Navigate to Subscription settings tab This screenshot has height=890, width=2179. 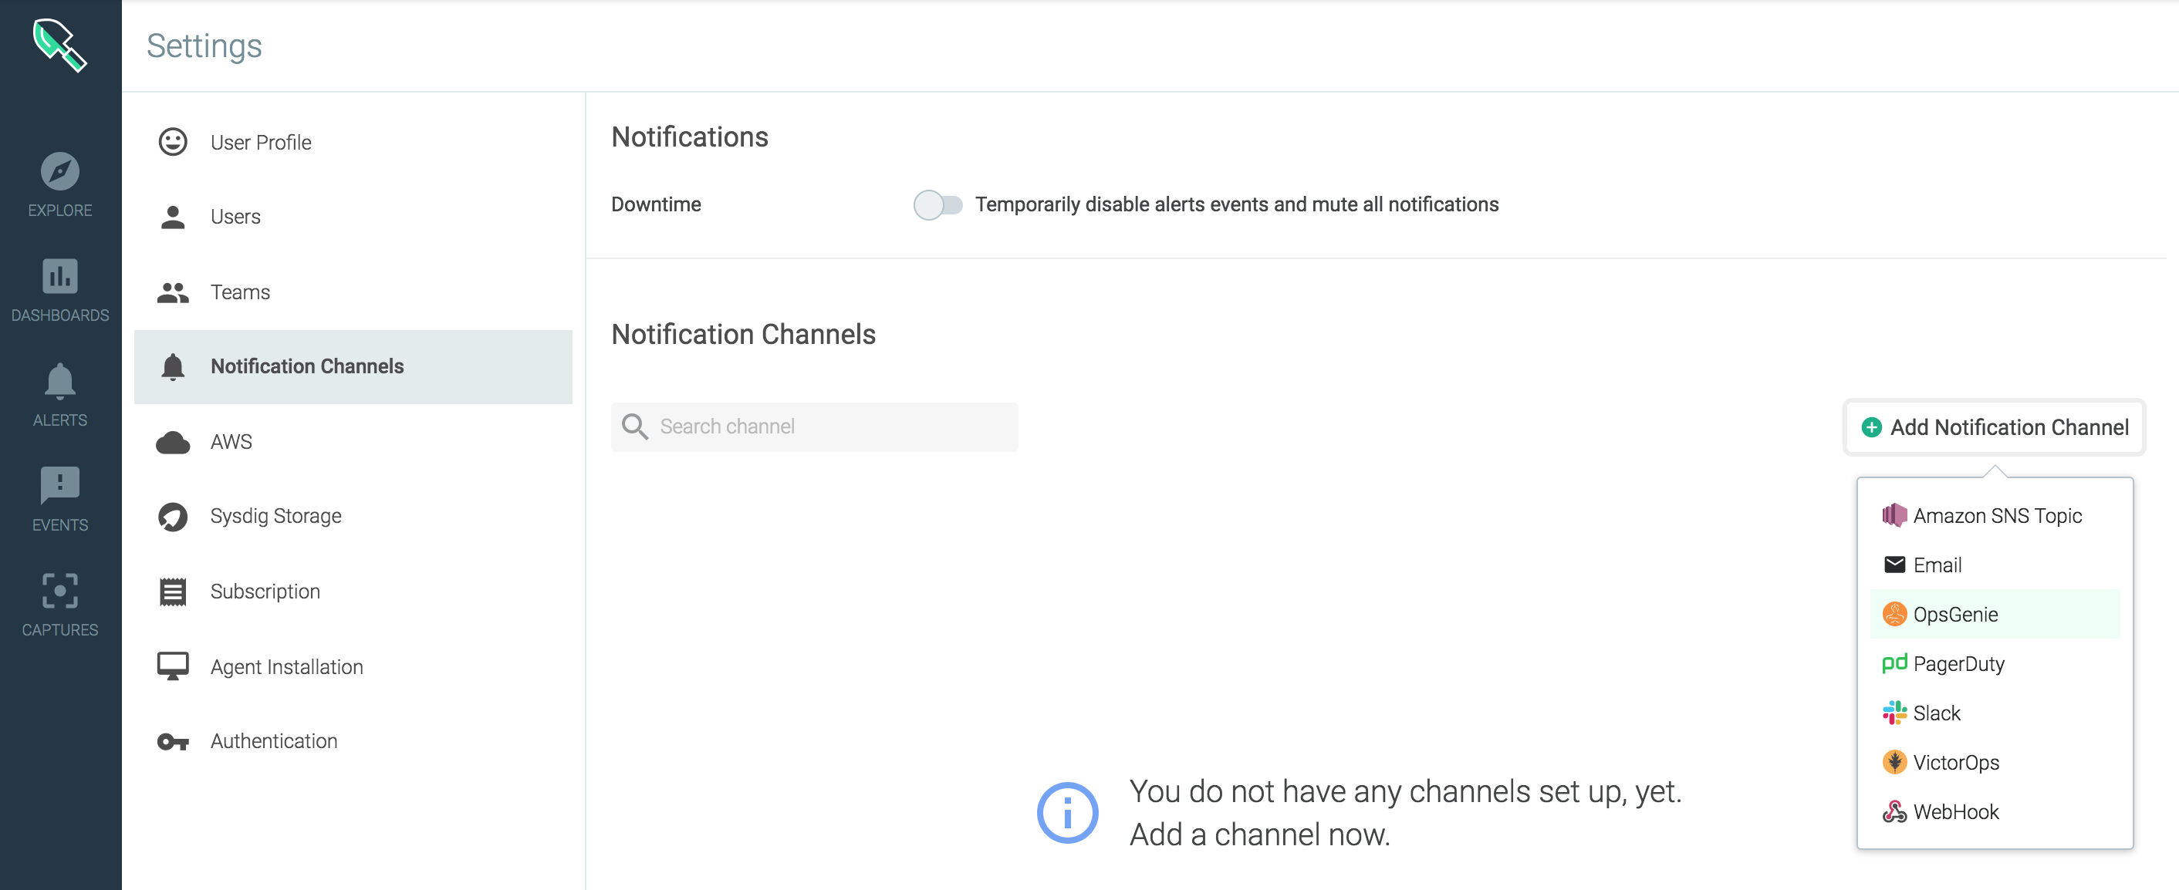[x=264, y=590]
